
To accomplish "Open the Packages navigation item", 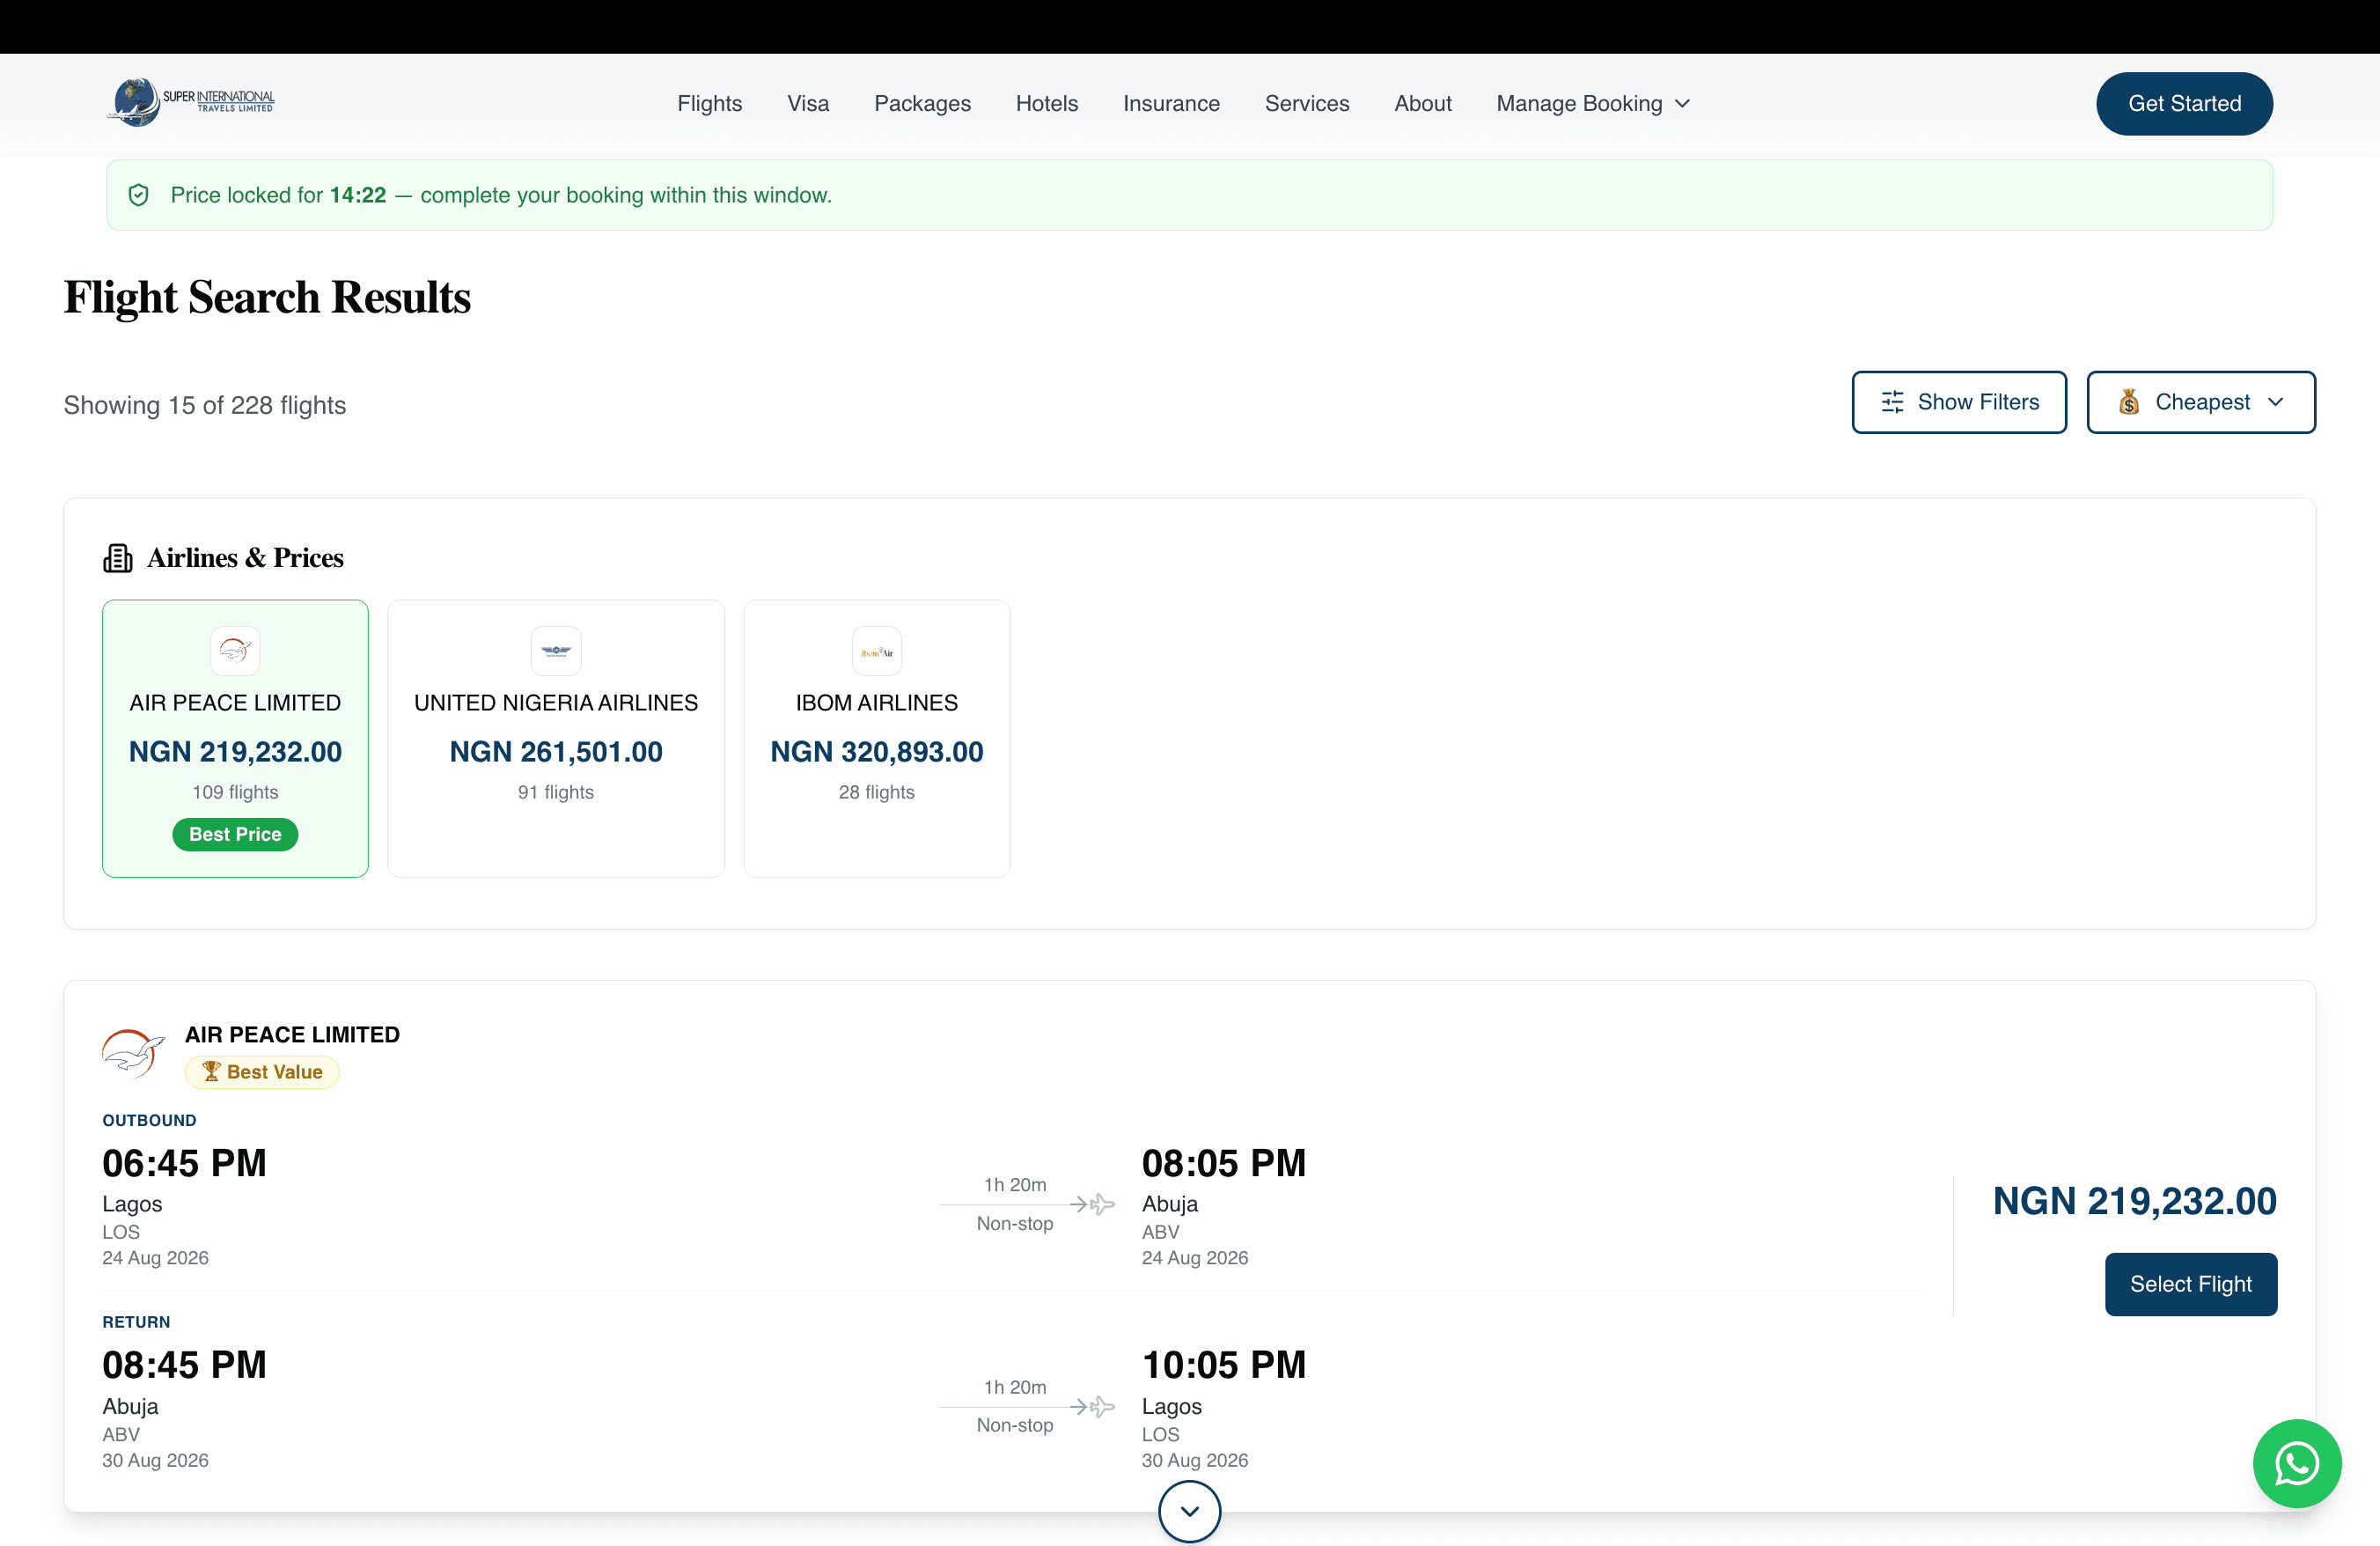I will coord(922,103).
